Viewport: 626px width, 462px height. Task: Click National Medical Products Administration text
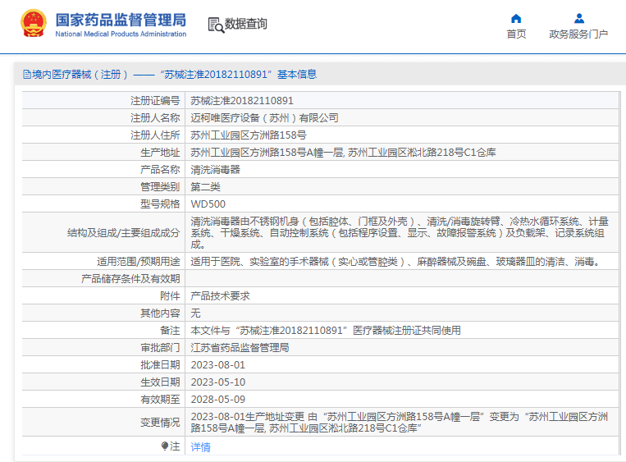121,34
